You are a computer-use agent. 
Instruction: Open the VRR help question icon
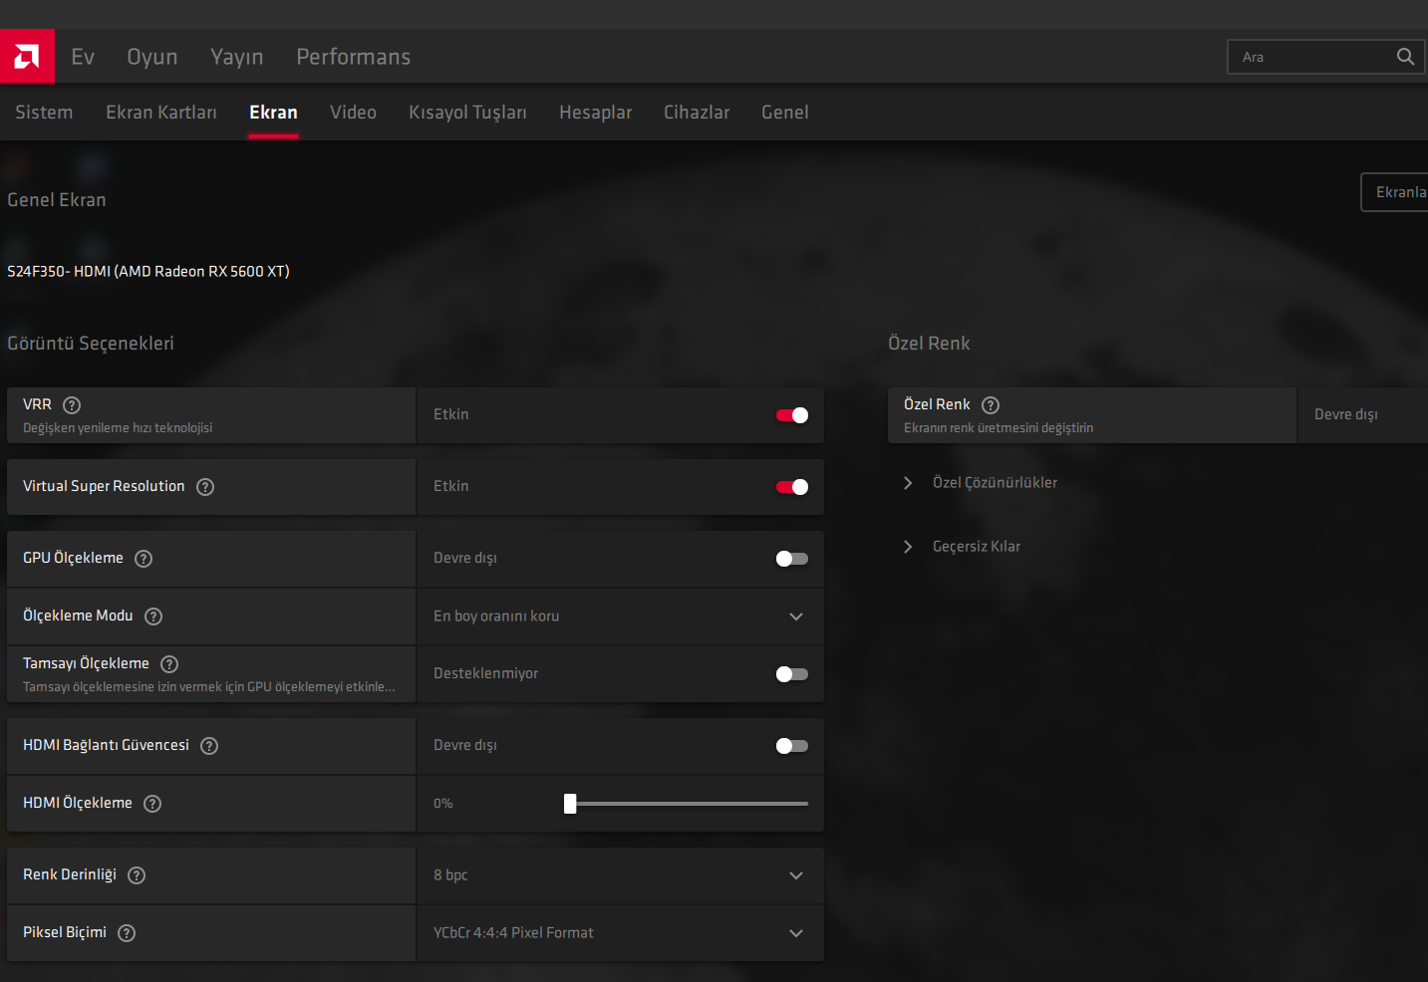pos(72,405)
